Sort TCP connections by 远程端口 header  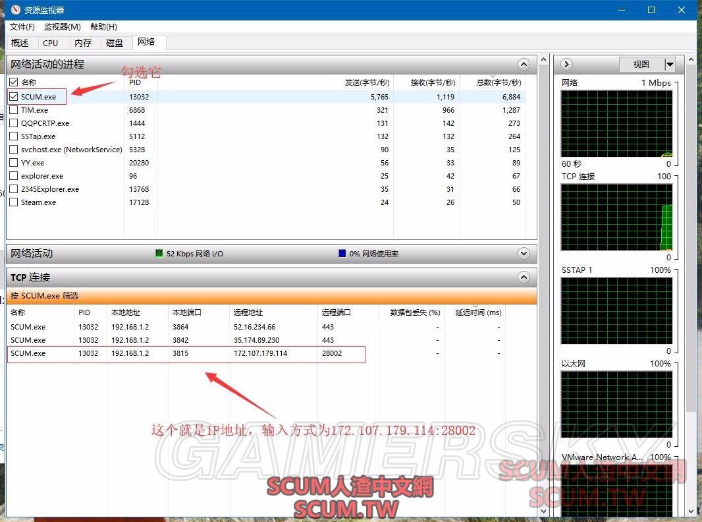click(x=337, y=313)
